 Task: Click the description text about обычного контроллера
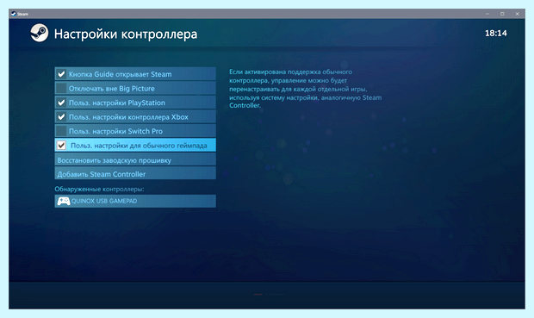305,89
